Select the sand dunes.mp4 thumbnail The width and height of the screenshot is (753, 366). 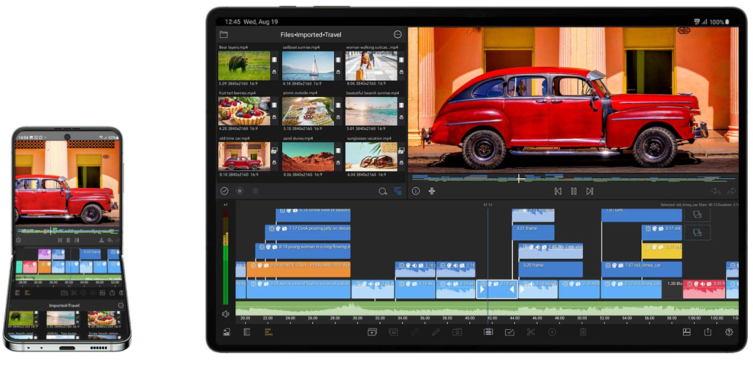pyautogui.click(x=308, y=156)
